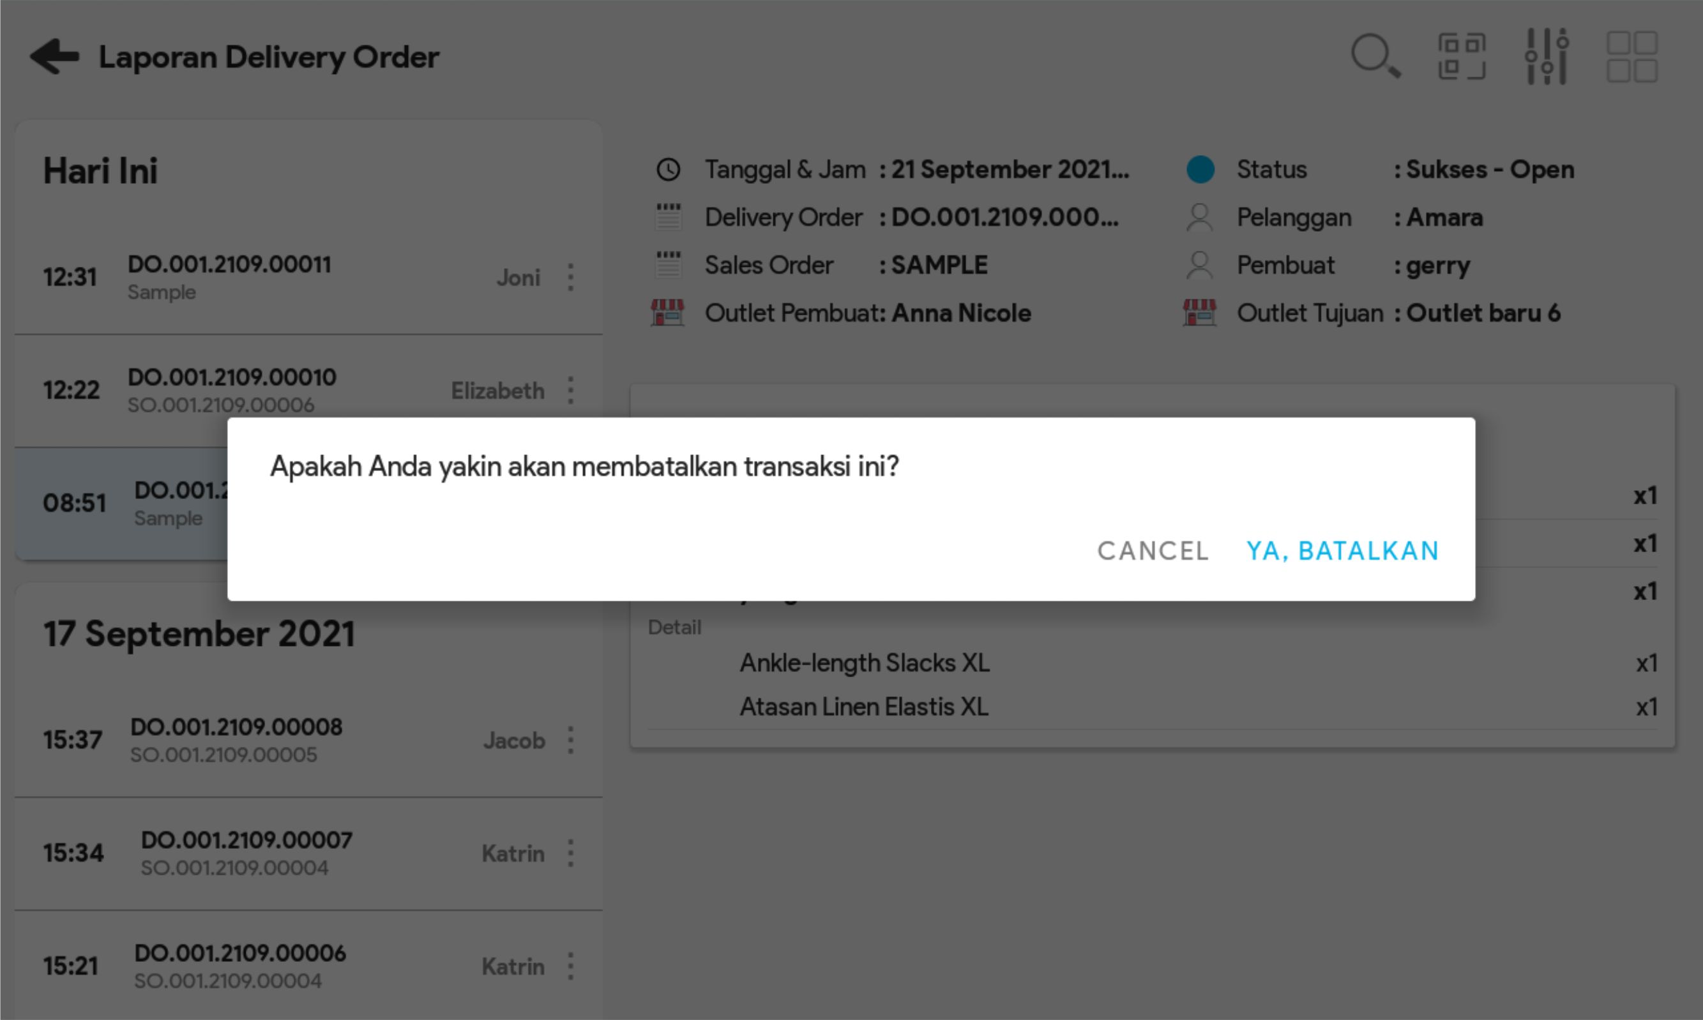1703x1020 pixels.
Task: Click the Outlet Tujuan shop icon
Action: coord(1199,313)
